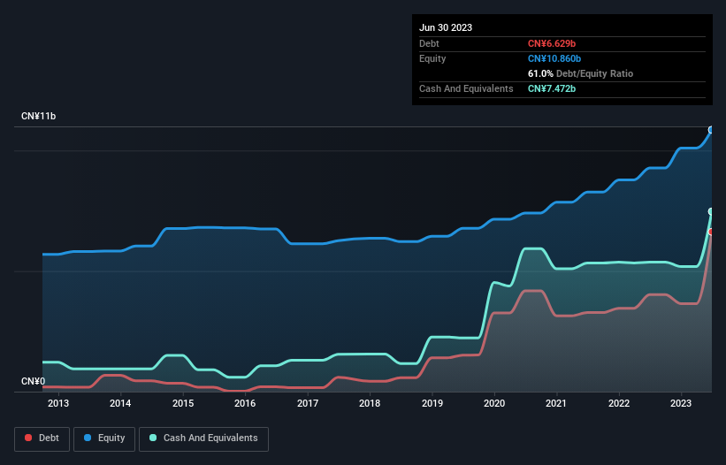Click the 2015 x-axis label
The width and height of the screenshot is (726, 465).
(183, 403)
